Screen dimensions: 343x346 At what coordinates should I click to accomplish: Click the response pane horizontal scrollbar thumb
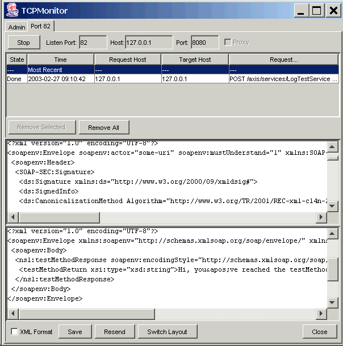(x=86, y=314)
